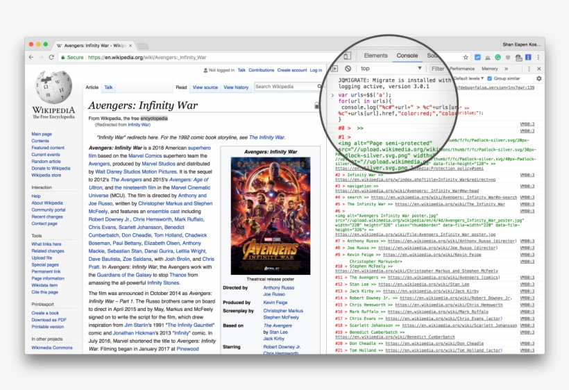Screen dimensions: 569x390
Task: Reload the Wikipedia page
Action: pos(51,58)
